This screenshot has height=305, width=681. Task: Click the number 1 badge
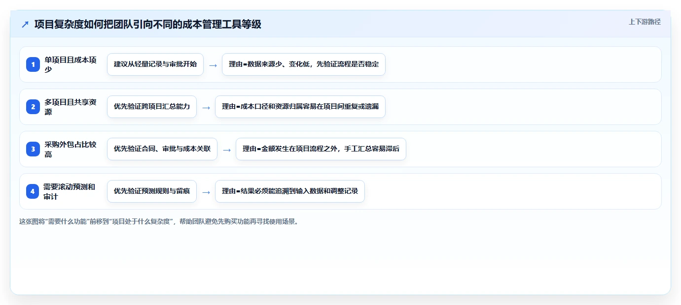coord(33,64)
